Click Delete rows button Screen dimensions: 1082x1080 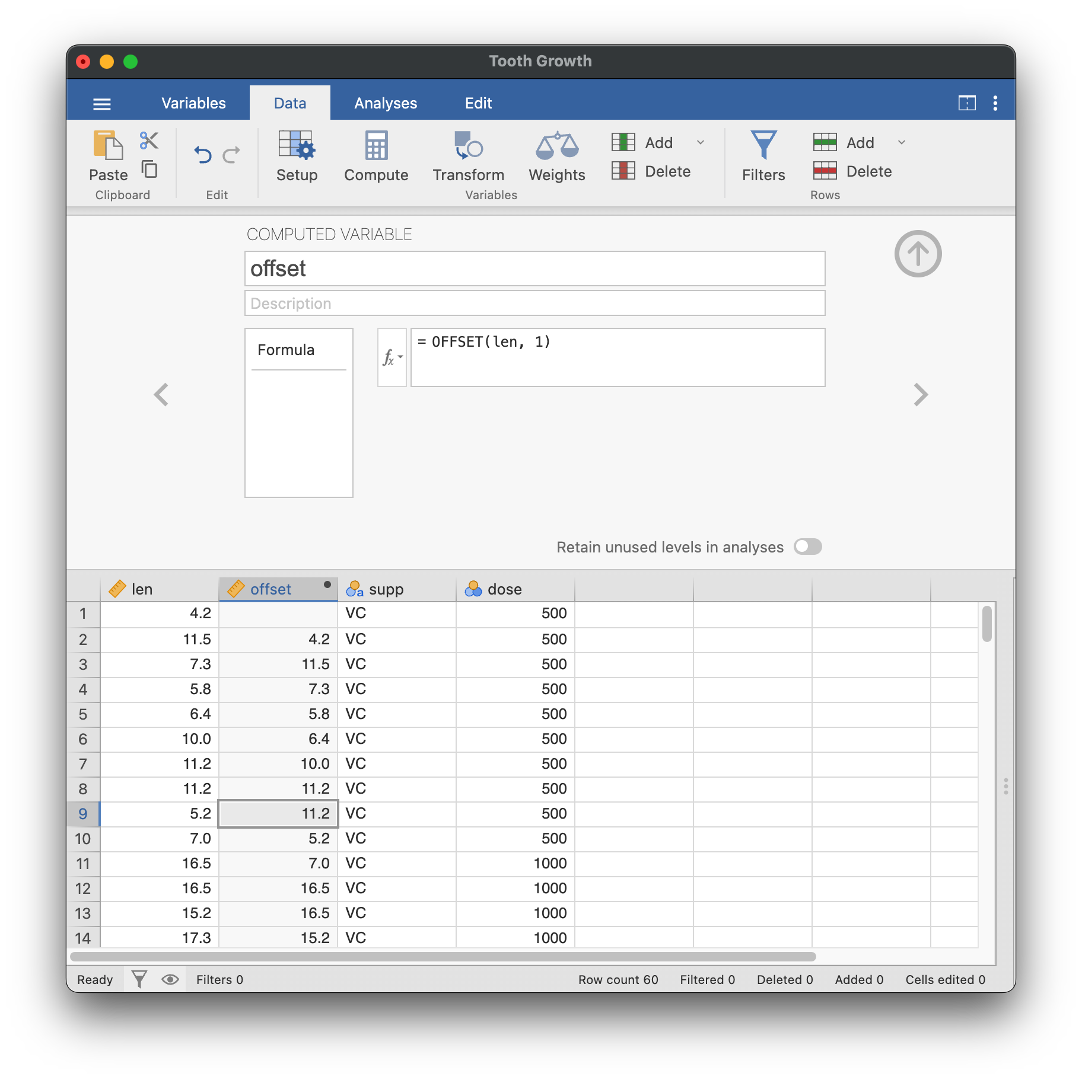(853, 171)
